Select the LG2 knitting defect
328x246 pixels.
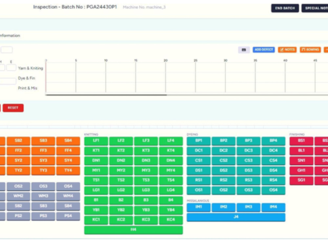click(121, 190)
